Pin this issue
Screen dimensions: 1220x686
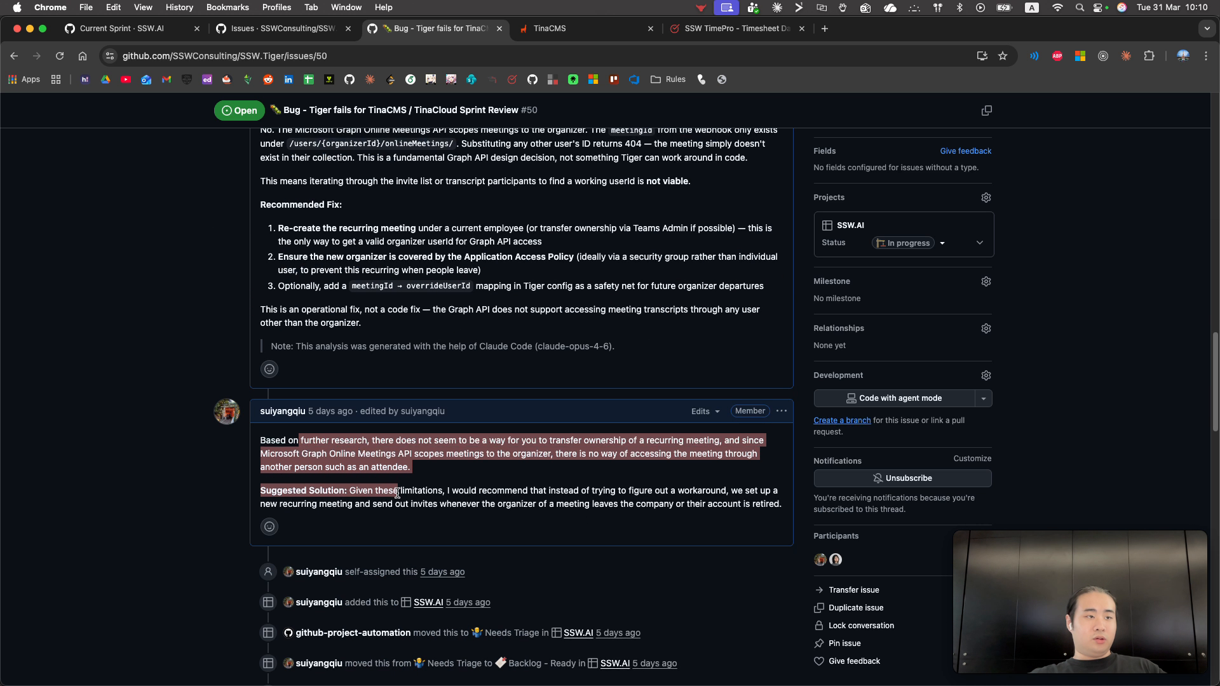coord(844,643)
